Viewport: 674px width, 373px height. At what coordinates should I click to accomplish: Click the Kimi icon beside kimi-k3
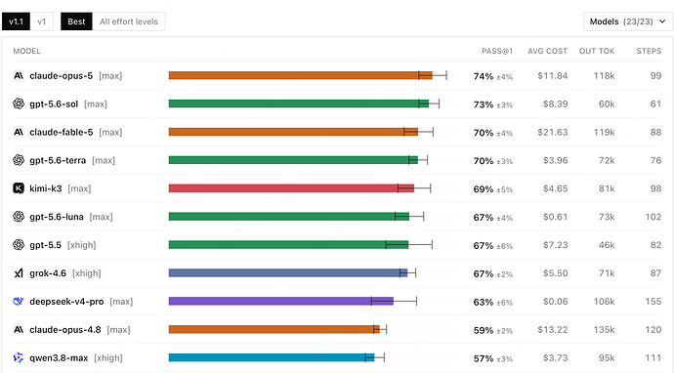pos(19,188)
